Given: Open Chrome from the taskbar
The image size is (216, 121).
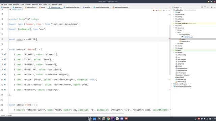Looking at the screenshot, I should (108, 119).
